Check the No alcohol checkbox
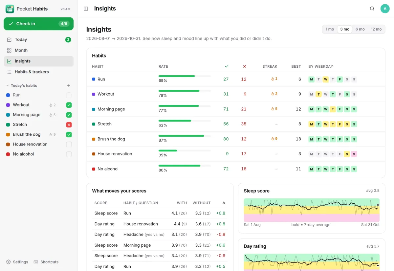Screen dimensions: 394x271 click(69, 154)
